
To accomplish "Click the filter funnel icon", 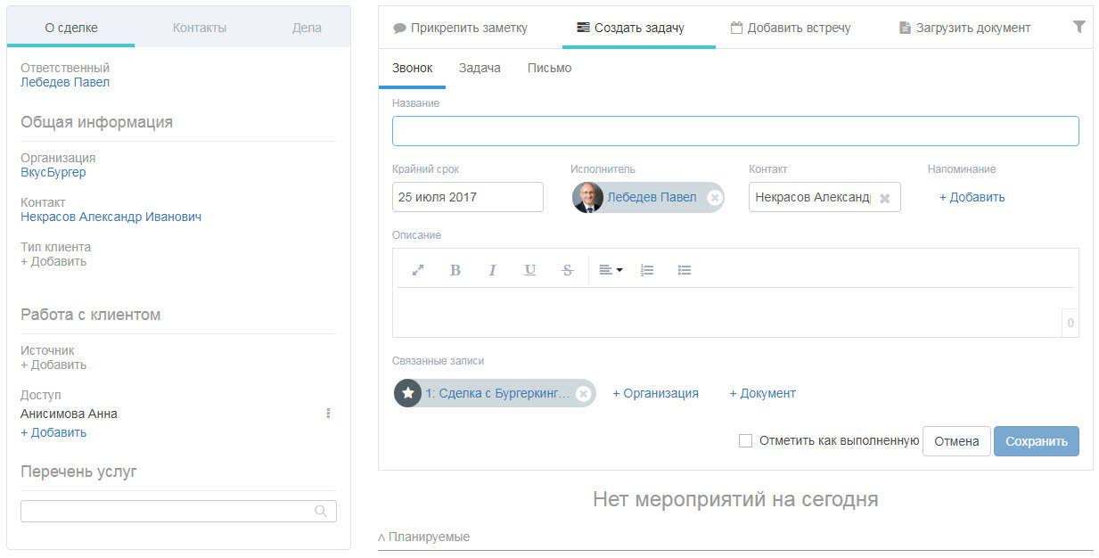I will point(1078,28).
